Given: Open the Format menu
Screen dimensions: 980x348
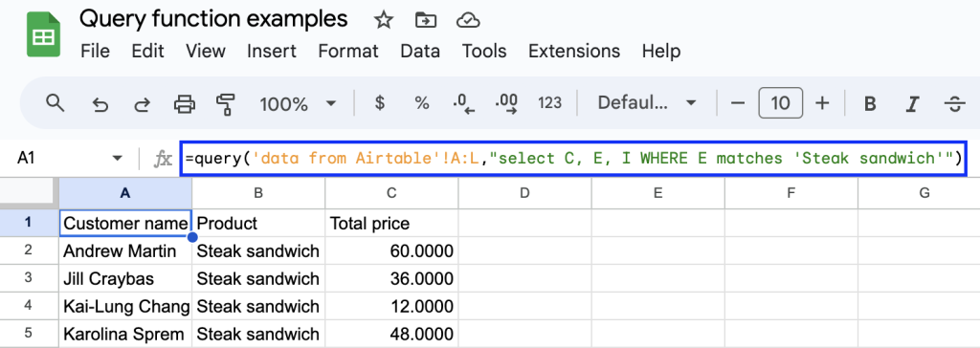Looking at the screenshot, I should (348, 52).
